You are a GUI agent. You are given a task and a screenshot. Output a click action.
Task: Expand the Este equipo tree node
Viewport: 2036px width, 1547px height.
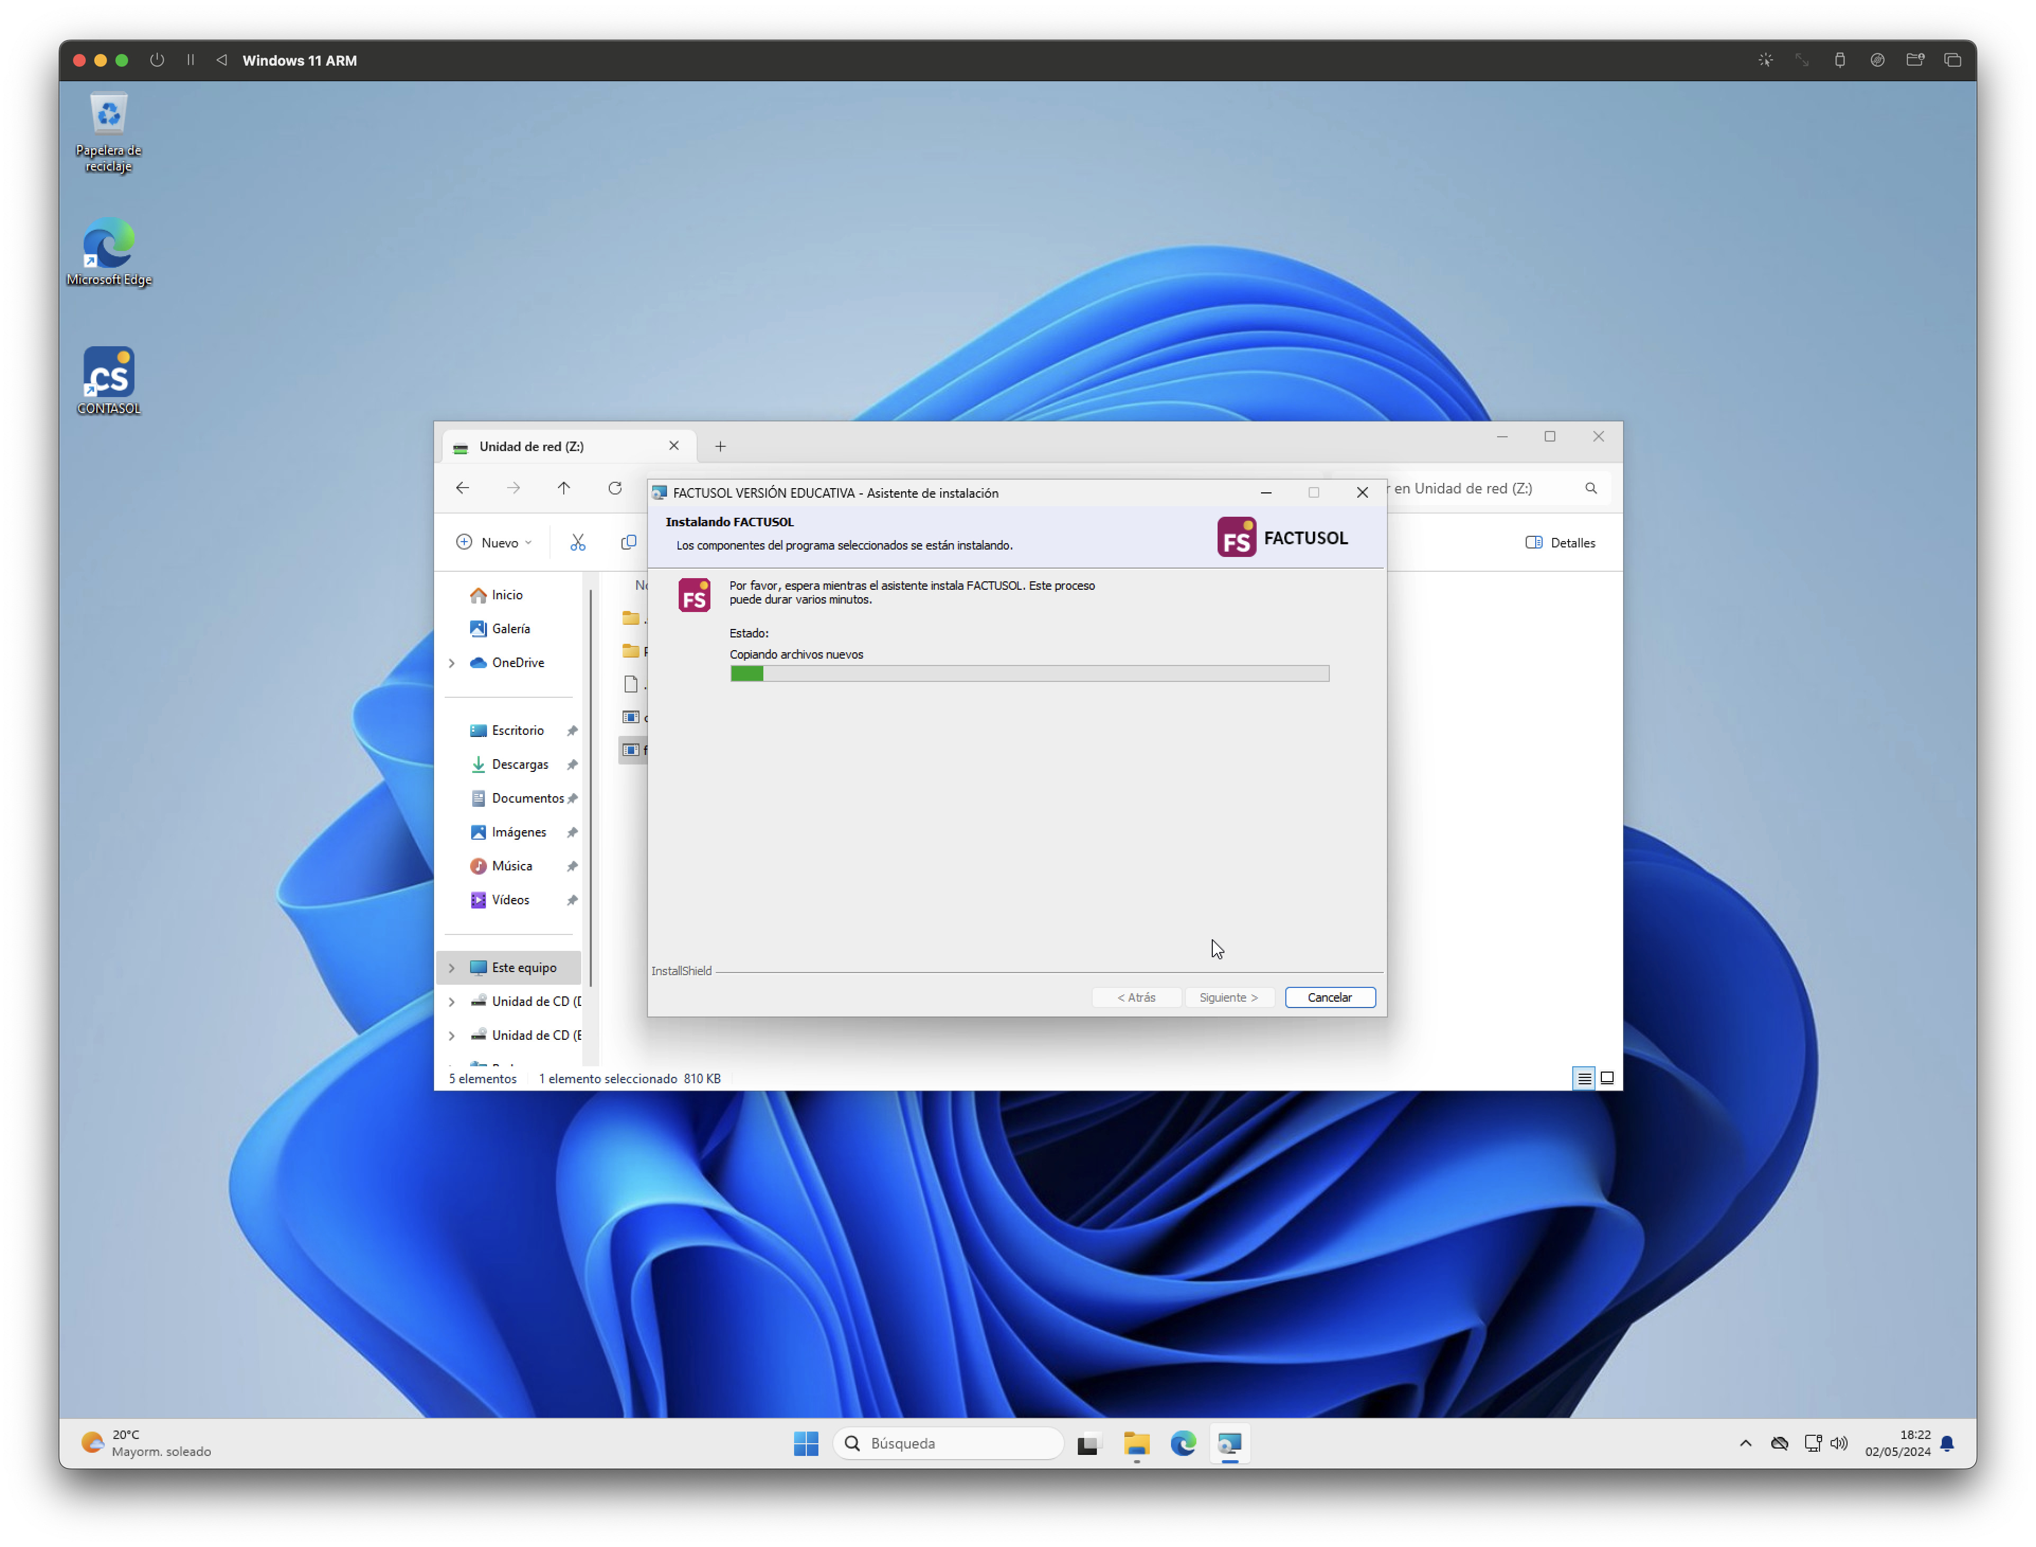(x=451, y=968)
